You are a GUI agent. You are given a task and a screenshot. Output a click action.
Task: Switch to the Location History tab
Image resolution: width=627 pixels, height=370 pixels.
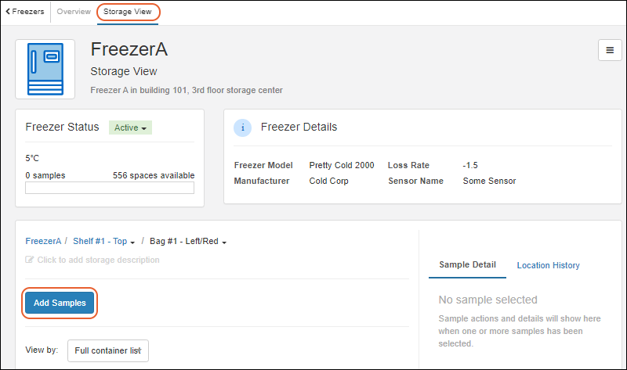click(548, 265)
